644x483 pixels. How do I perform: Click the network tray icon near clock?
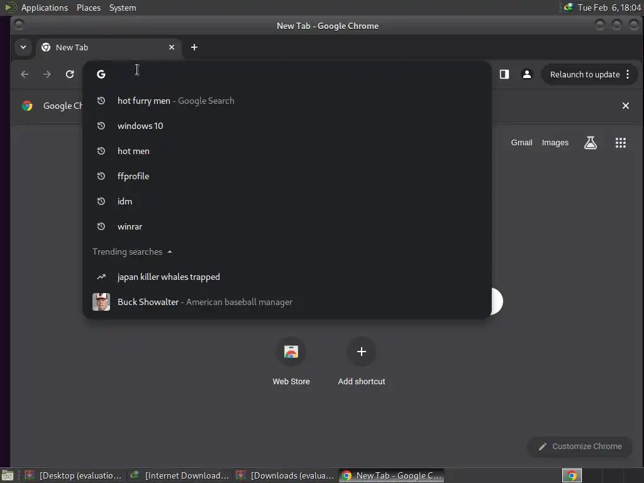pos(569,8)
